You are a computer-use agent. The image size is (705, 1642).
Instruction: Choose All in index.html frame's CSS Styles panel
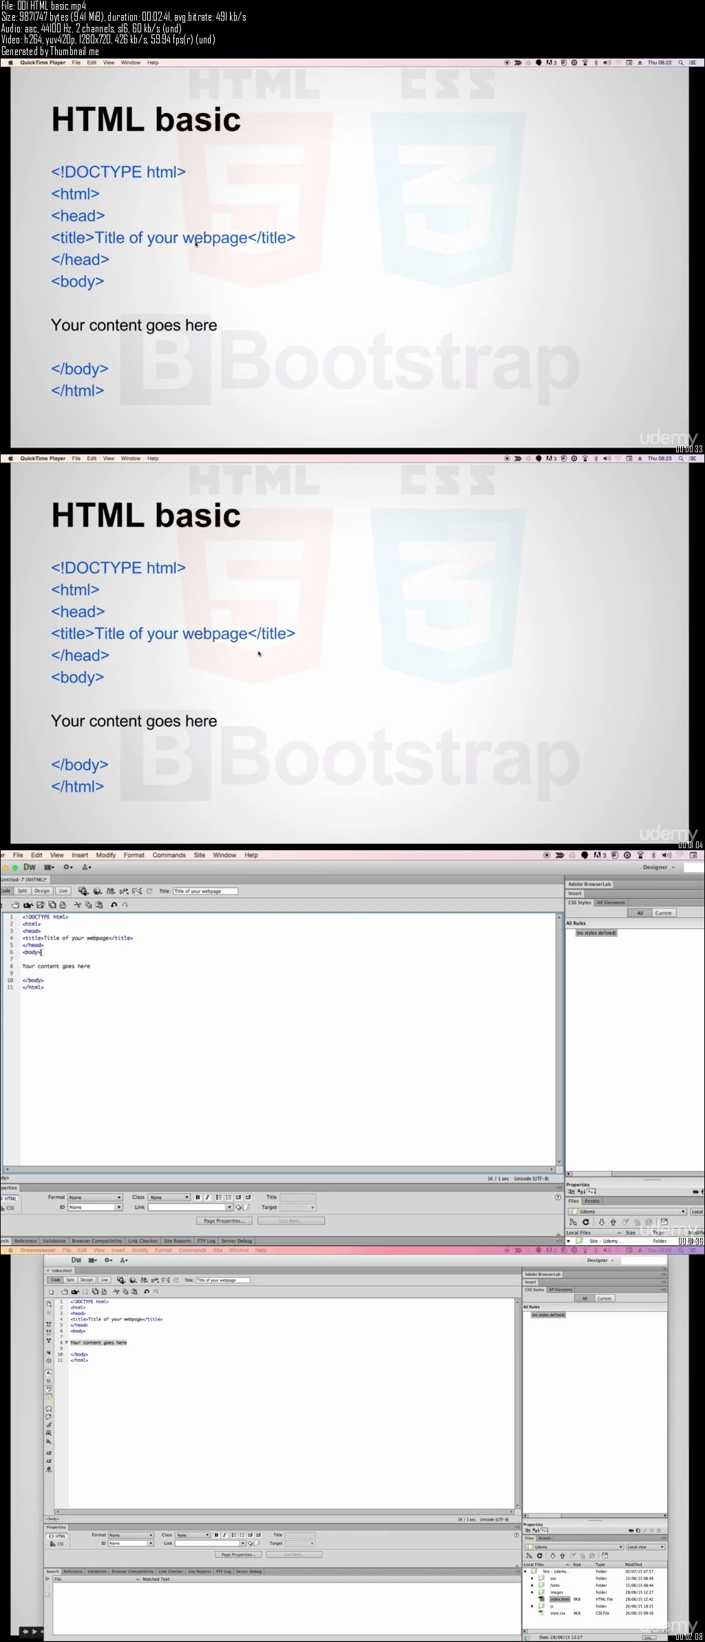point(585,1298)
